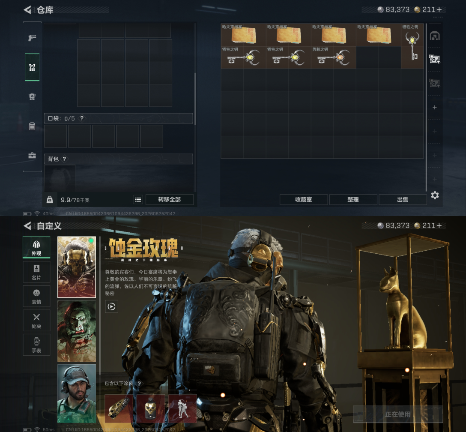
Task: Select the first horizontal 牺牲之钥 key
Action: [x=243, y=57]
